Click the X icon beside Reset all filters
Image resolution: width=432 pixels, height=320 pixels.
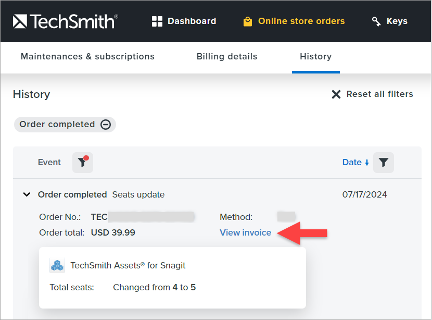click(337, 94)
